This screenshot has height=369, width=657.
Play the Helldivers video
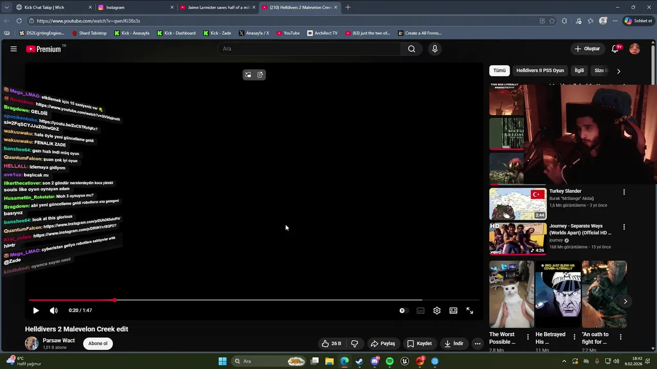pos(35,311)
